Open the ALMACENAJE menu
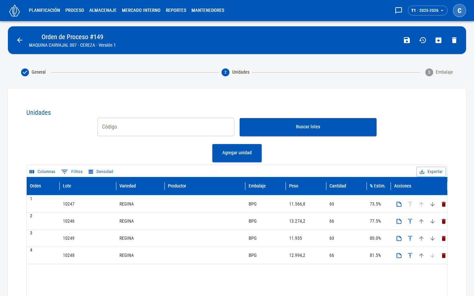 103,11
